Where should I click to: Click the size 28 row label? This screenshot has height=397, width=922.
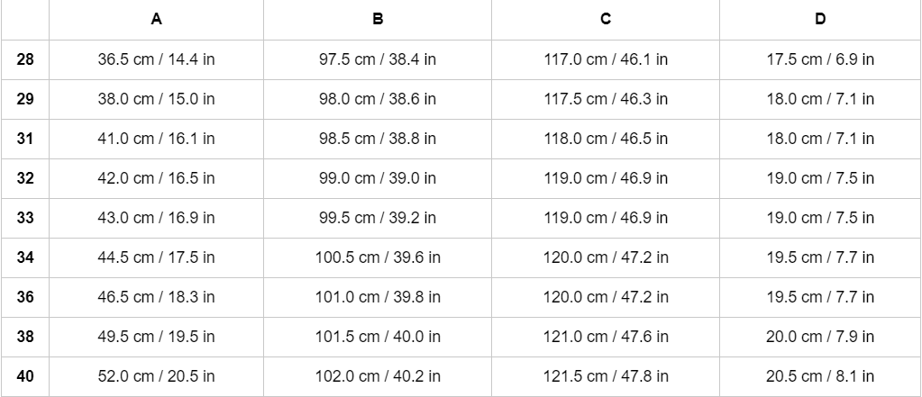coord(25,59)
